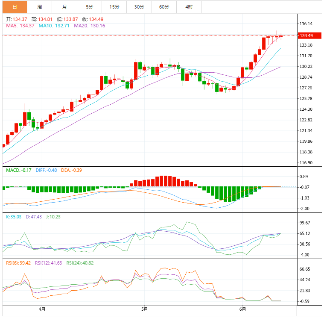Select the 30分 interval tab
Image resolution: width=324 pixels, height=321 pixels.
point(139,7)
